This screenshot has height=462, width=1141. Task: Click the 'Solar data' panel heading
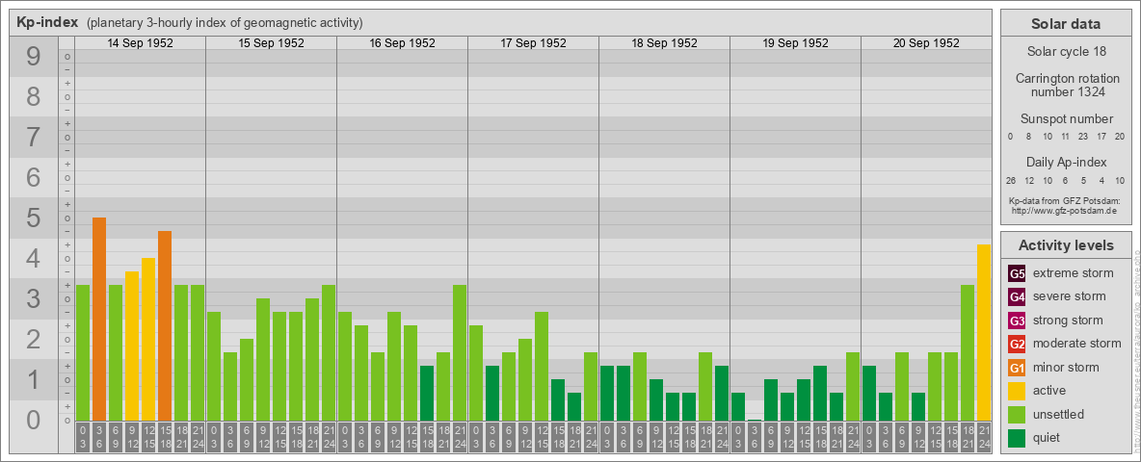(1066, 23)
